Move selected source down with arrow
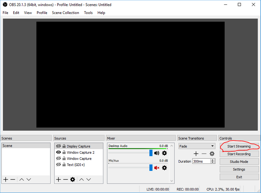 (88, 179)
